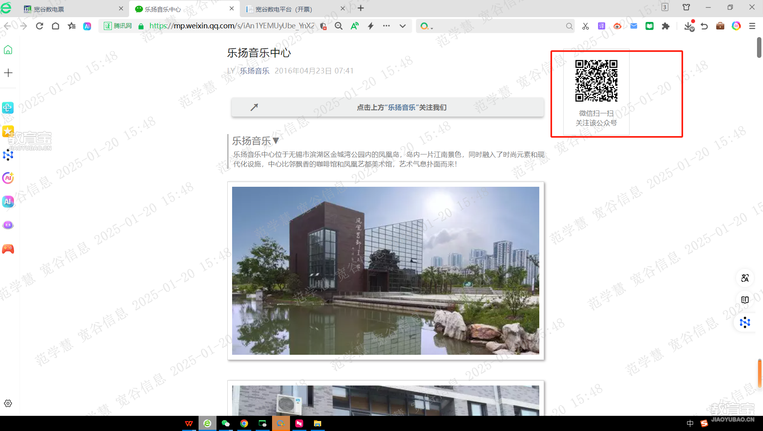
Task: Close the 宽谷数电票 tab
Action: (121, 8)
